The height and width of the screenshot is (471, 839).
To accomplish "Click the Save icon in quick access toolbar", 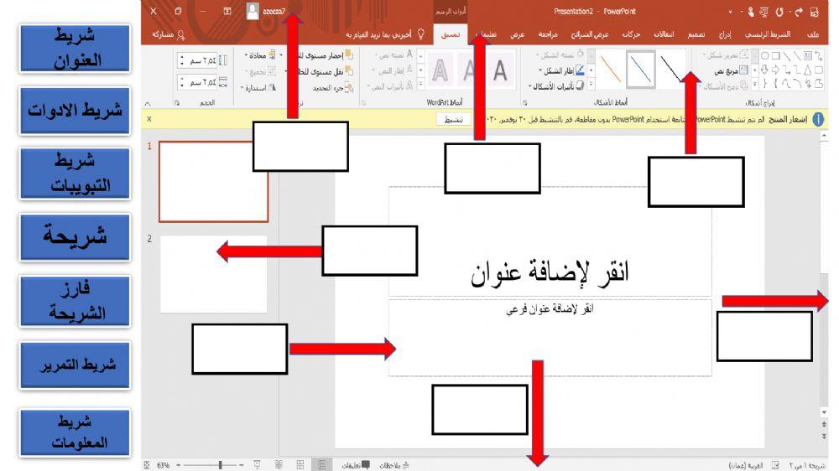I will pyautogui.click(x=814, y=11).
